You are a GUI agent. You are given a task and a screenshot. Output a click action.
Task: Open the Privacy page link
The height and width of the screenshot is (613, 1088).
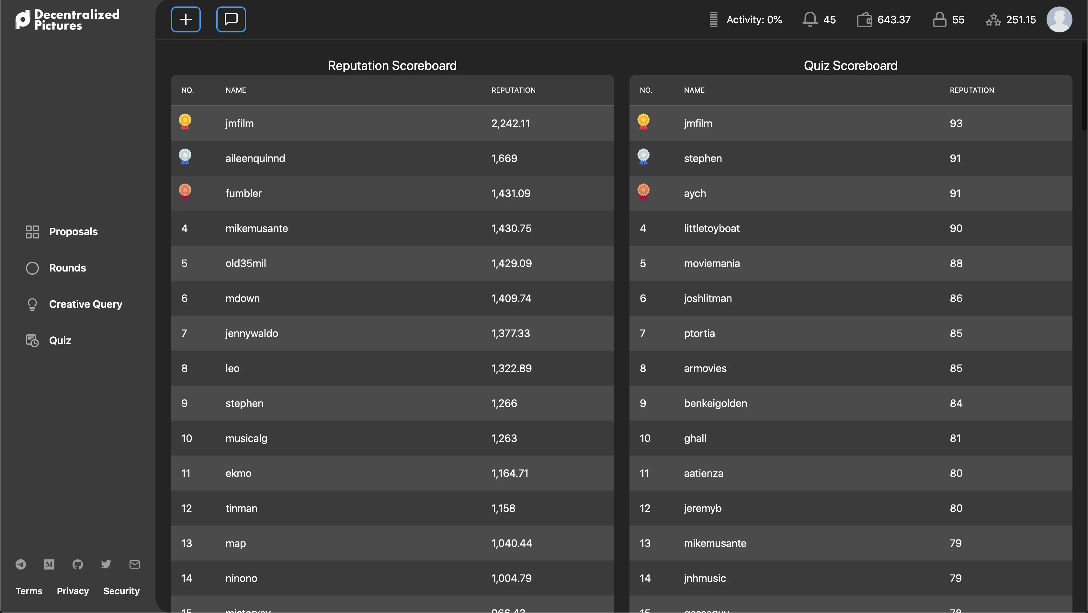pos(72,591)
